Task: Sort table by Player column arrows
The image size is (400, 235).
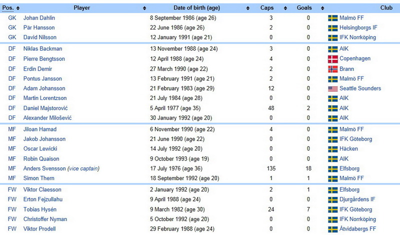Action: [x=144, y=8]
